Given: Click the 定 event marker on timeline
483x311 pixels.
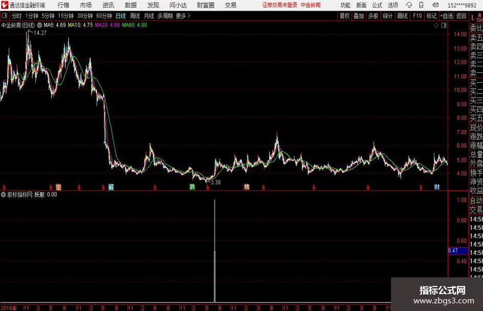Looking at the screenshot, I should pyautogui.click(x=59, y=187).
